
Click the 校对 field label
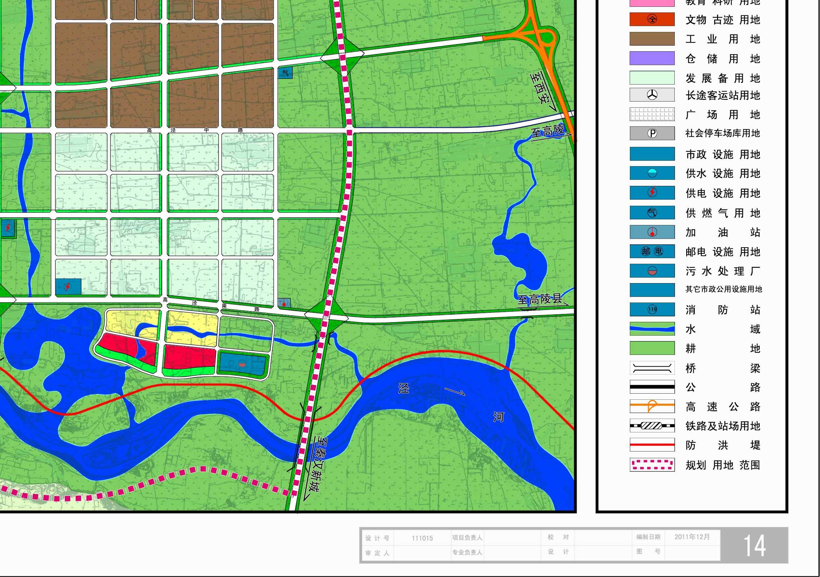pos(558,537)
